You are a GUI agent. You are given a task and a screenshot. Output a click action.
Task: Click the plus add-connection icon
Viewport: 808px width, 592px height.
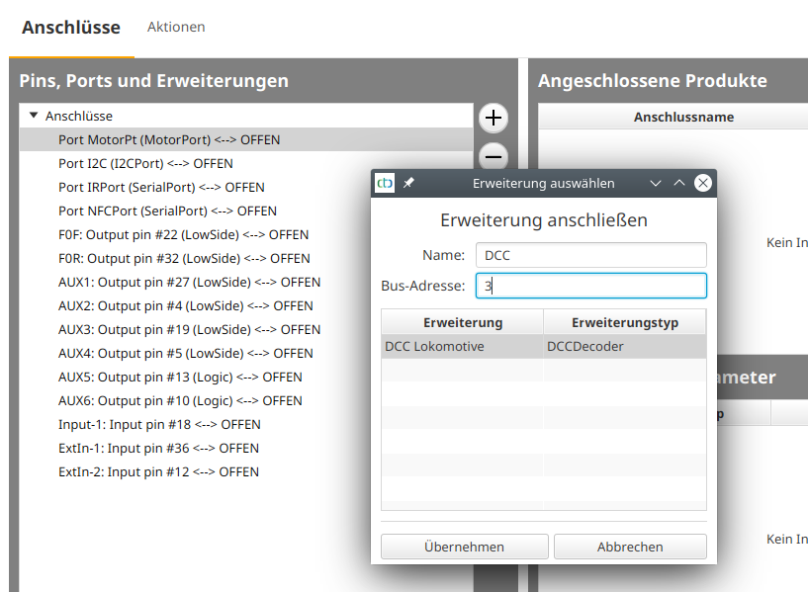(493, 119)
